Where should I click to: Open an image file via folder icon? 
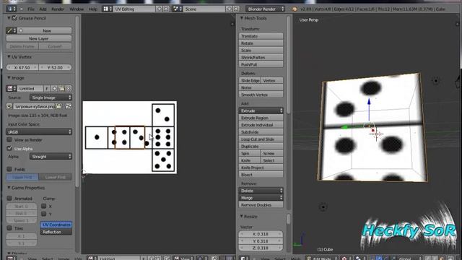coord(61,88)
